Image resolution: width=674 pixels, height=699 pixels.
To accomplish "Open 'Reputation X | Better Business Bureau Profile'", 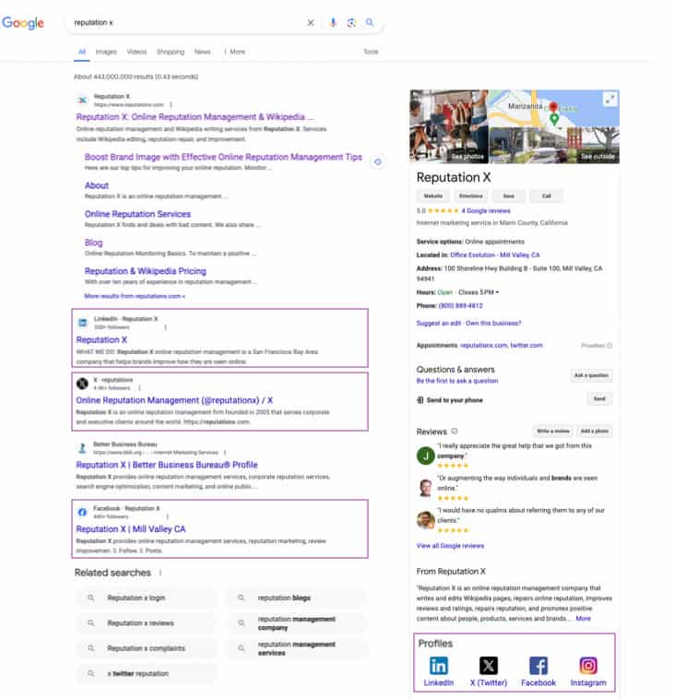I will [167, 465].
